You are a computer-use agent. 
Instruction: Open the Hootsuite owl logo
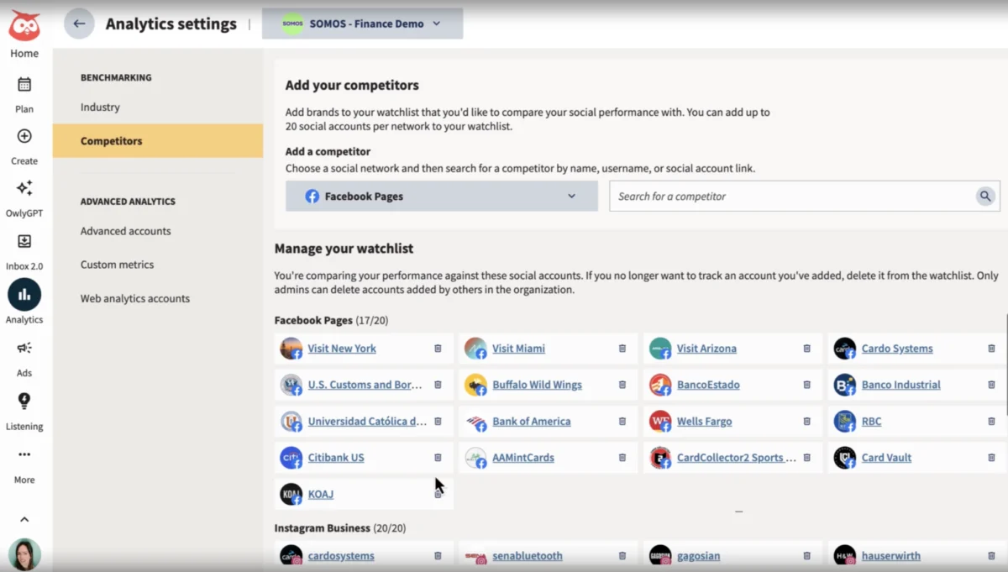pyautogui.click(x=24, y=27)
